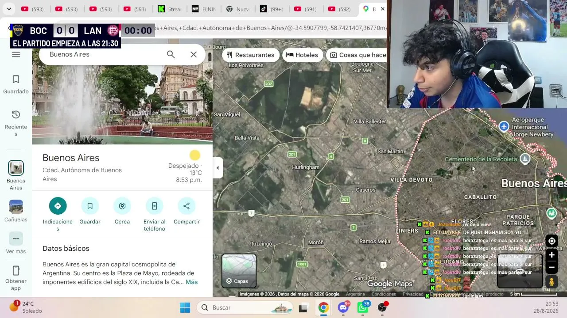Click the Ramos Mejía label on the map
The image size is (567, 318).
[375, 241]
